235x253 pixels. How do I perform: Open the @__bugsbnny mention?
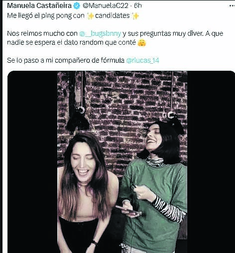(100, 33)
